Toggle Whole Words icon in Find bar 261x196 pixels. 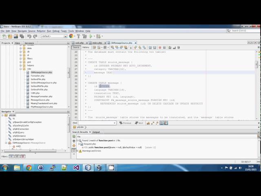pyautogui.click(x=153, y=123)
